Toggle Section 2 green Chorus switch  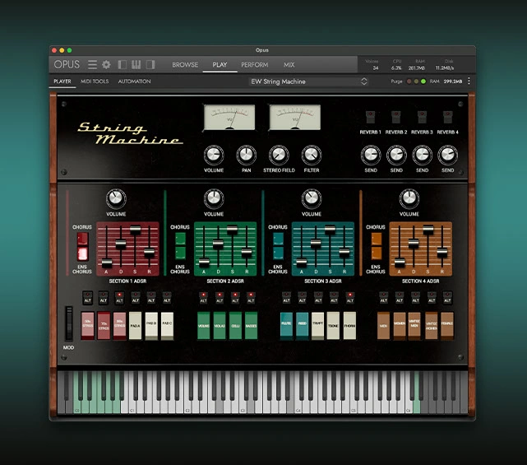point(181,239)
